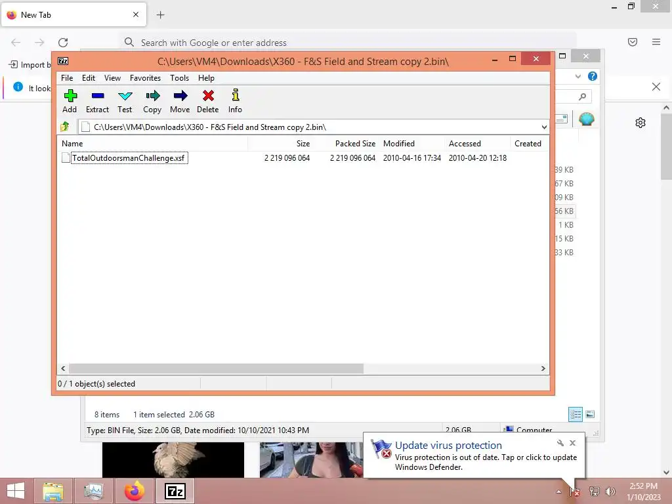Click the Firefox back arrow
672x504 pixels.
click(16, 42)
